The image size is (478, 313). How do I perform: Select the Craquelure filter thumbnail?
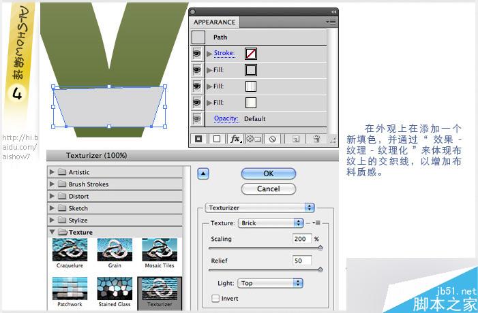point(70,250)
